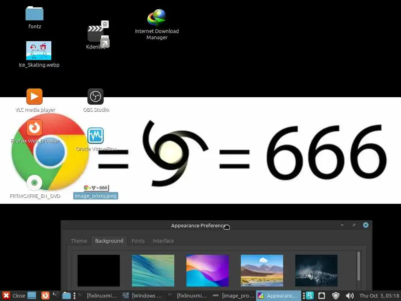401x301 pixels.
Task: Switch to the Theme tab
Action: (x=79, y=241)
